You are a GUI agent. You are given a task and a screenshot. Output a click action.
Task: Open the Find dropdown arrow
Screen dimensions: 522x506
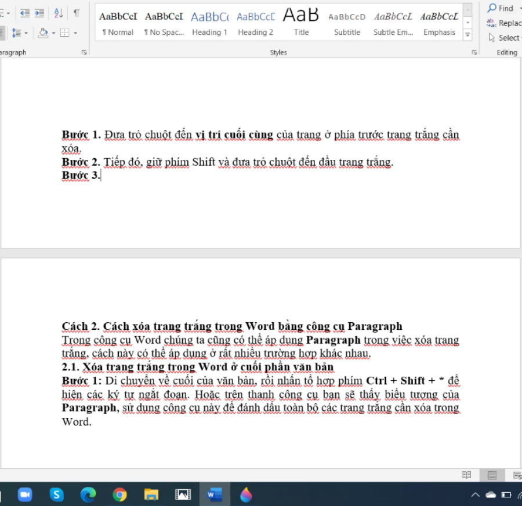[520, 8]
